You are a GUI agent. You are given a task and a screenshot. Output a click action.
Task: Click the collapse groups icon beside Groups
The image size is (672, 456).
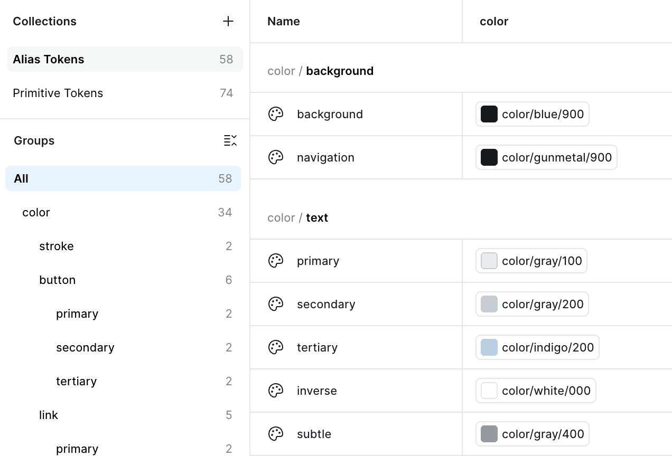[230, 140]
